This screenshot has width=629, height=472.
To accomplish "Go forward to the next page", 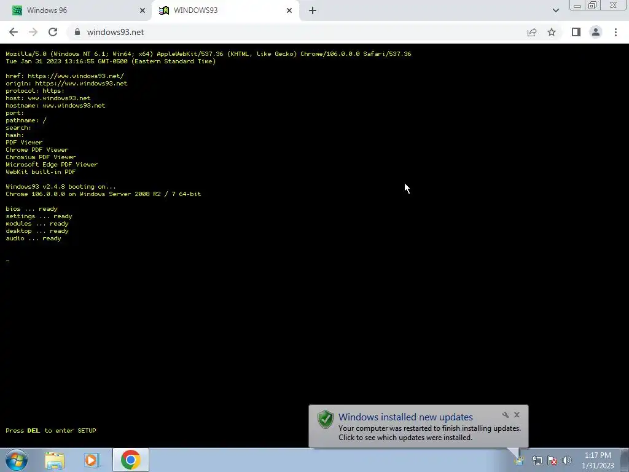I will click(33, 32).
